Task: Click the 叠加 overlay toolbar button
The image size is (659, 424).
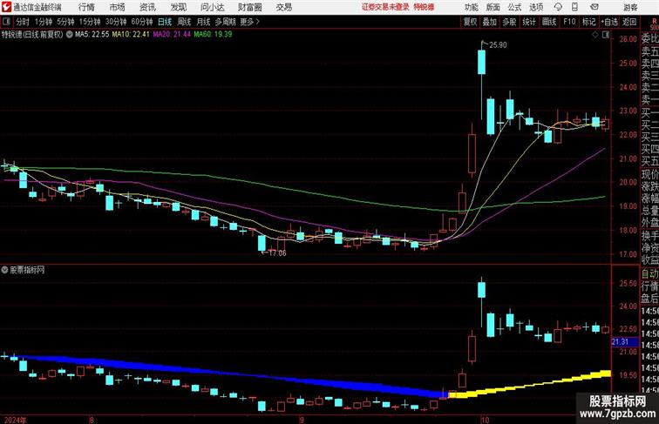Action: [x=490, y=22]
